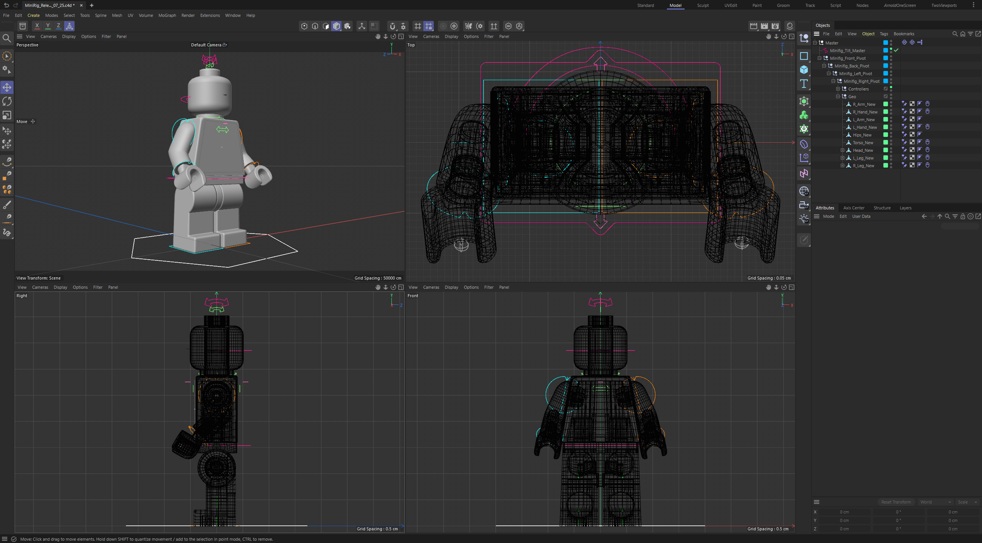Toggle X axis lock button
982x543 pixels.
point(37,26)
